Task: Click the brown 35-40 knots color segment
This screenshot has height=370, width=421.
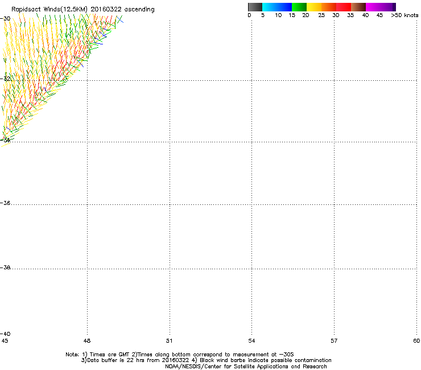Action: pyautogui.click(x=358, y=7)
